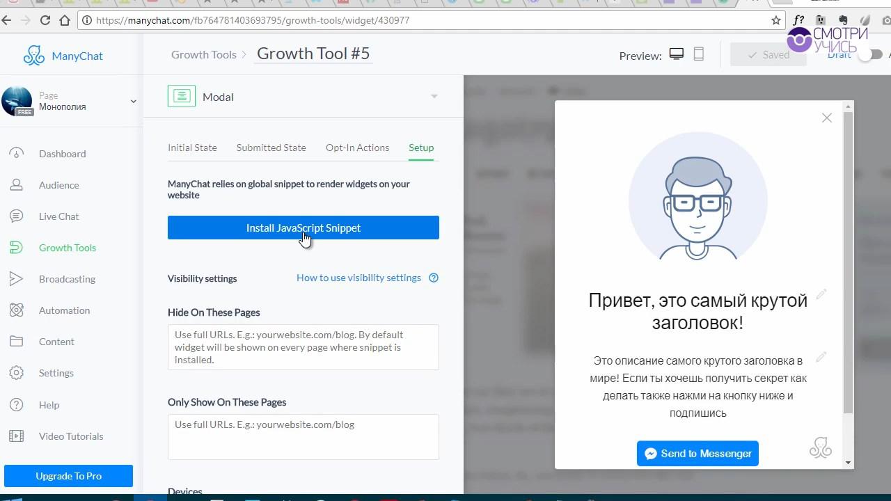Edit the modal description pencil icon
This screenshot has height=501, width=891.
(x=821, y=356)
